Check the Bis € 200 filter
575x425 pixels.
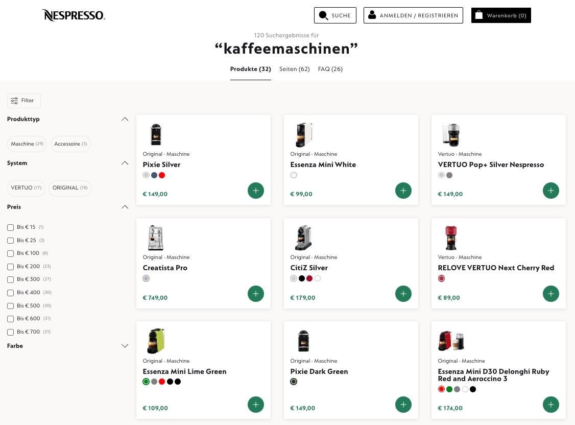coord(11,267)
